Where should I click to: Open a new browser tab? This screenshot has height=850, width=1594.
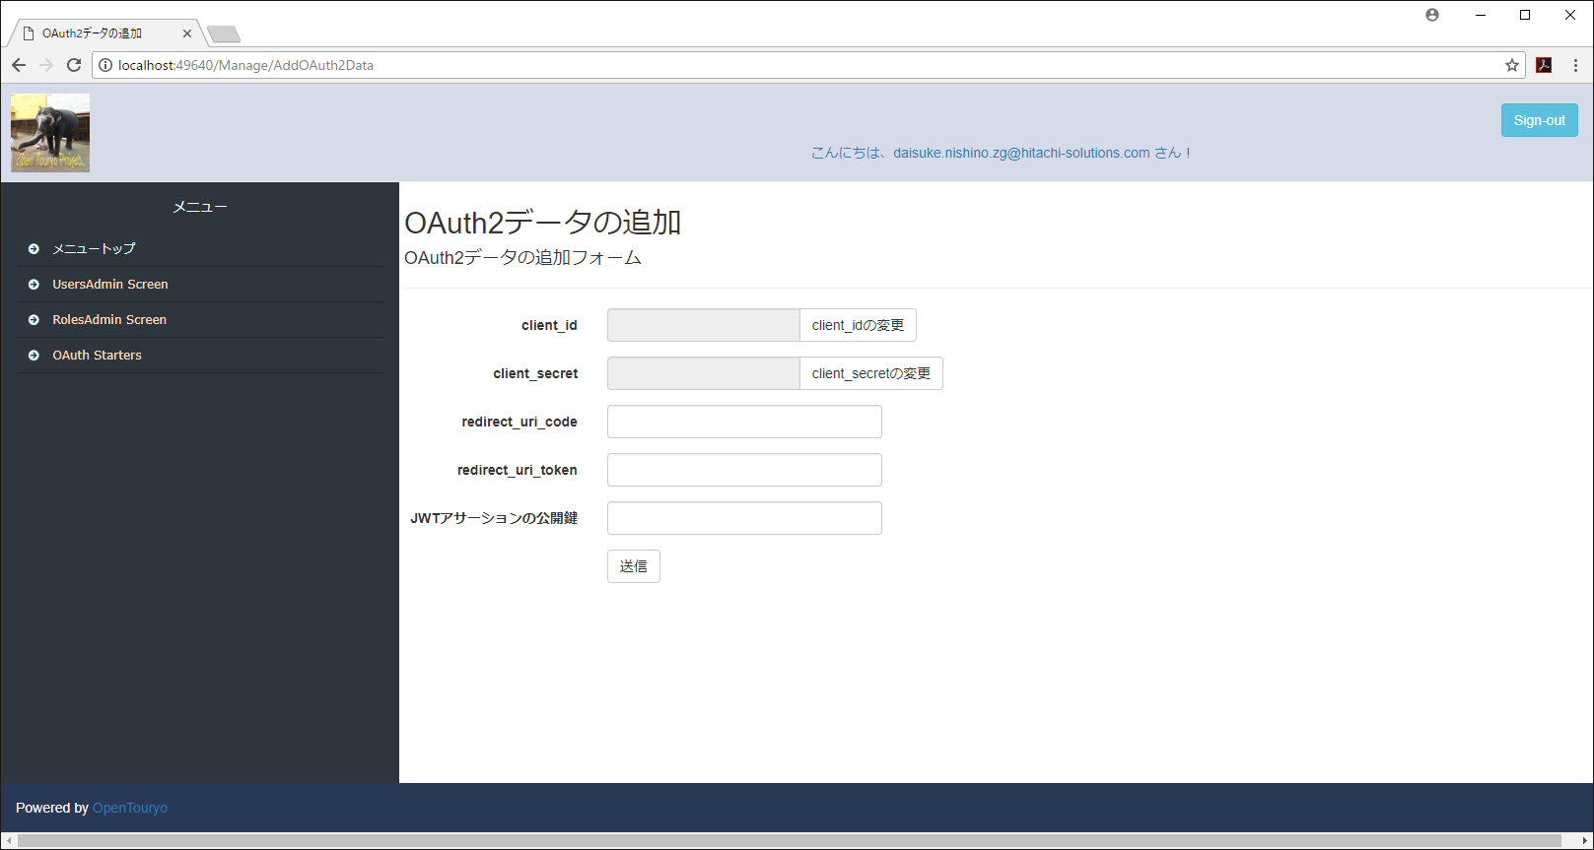pyautogui.click(x=224, y=34)
